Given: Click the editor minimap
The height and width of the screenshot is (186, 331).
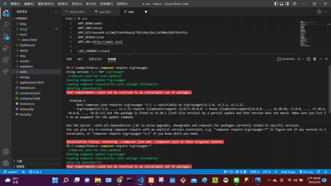Looking at the screenshot, I should [x=313, y=34].
